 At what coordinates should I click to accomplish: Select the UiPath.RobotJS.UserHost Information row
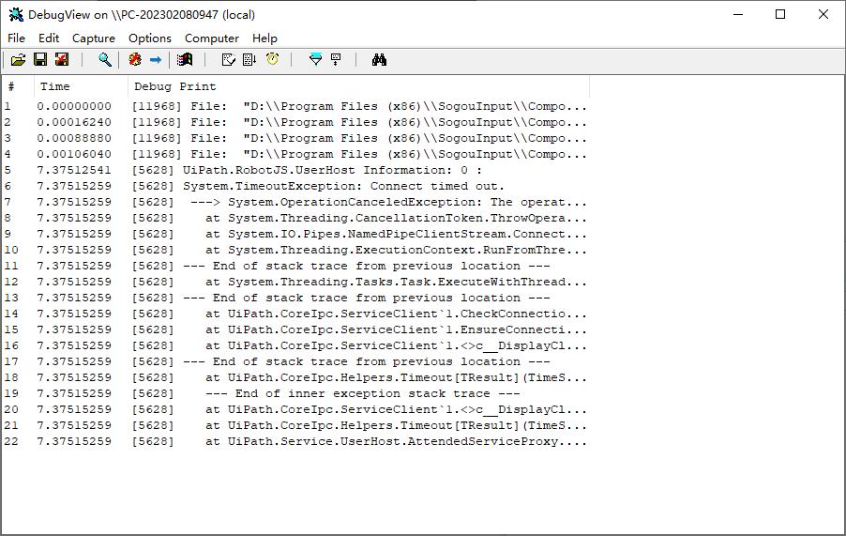coord(295,170)
